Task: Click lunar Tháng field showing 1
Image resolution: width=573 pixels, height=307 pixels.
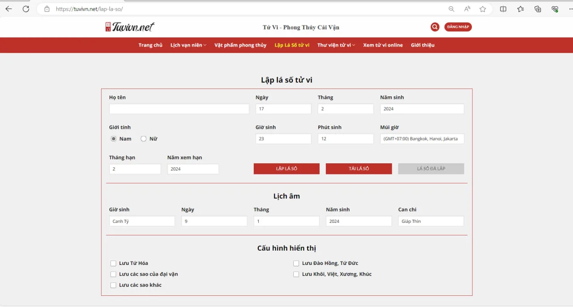Action: (286, 221)
